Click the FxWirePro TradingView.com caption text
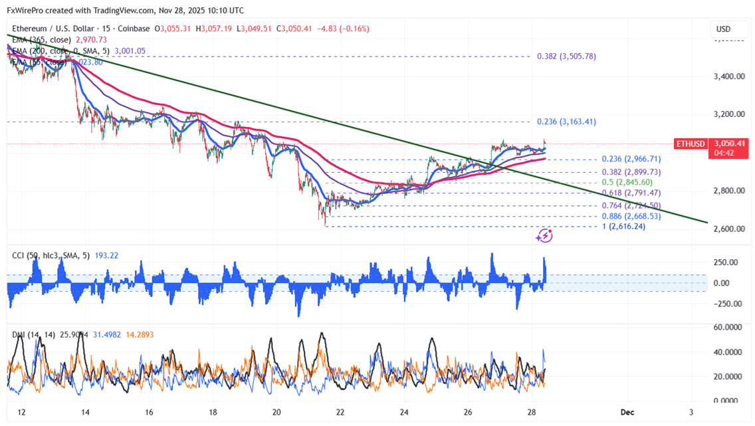 tap(125, 10)
